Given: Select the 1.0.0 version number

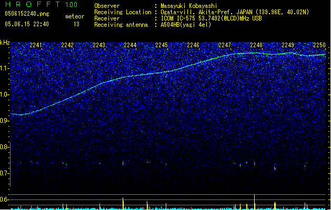Looking at the screenshot, I should coord(72,4).
